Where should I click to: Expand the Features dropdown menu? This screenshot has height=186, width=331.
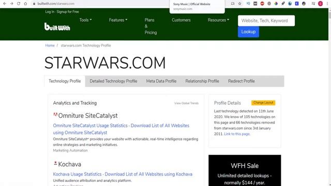(118, 20)
